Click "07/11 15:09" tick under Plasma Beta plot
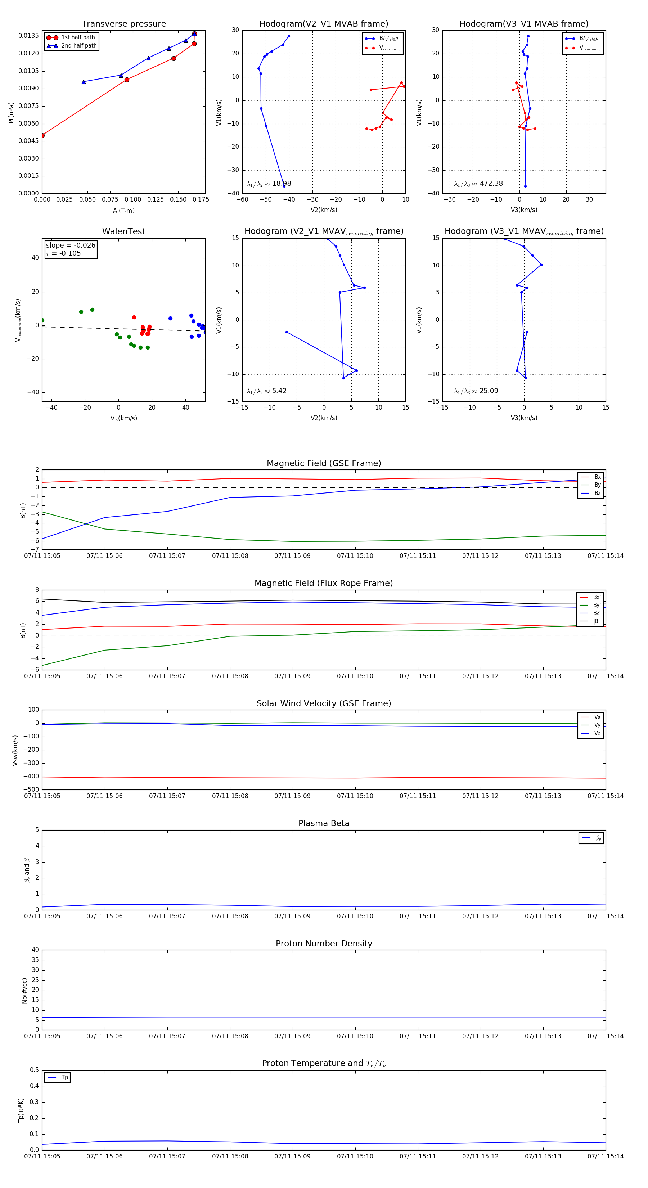The image size is (648, 1188). 292,916
